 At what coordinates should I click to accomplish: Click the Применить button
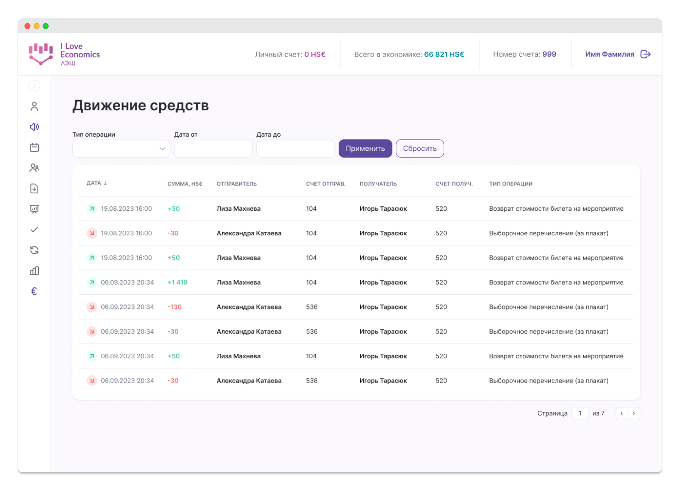click(x=365, y=149)
